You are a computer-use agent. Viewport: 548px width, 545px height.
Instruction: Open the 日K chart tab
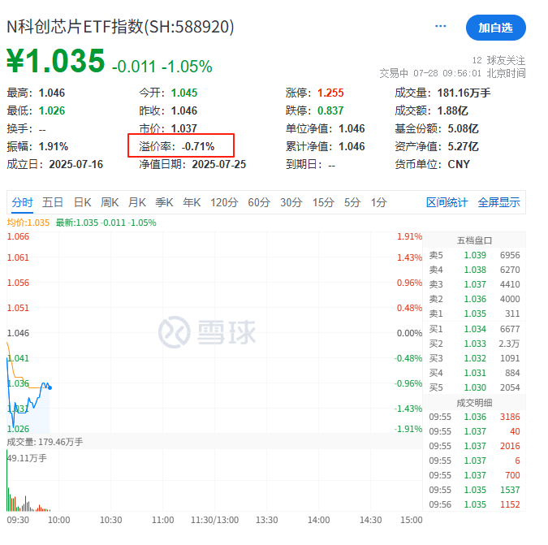pyautogui.click(x=83, y=202)
